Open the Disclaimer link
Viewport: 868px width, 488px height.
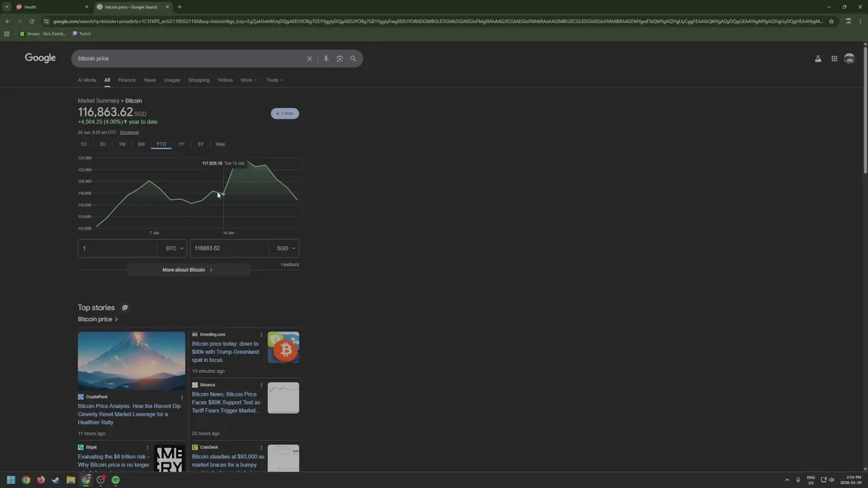click(x=130, y=132)
